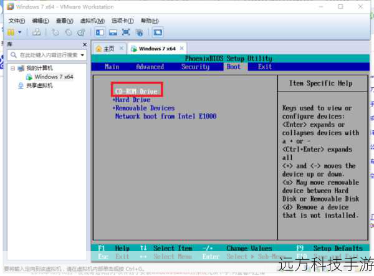Click the revert to snapshot clock icon
This screenshot has height=276, width=374.
point(69,32)
